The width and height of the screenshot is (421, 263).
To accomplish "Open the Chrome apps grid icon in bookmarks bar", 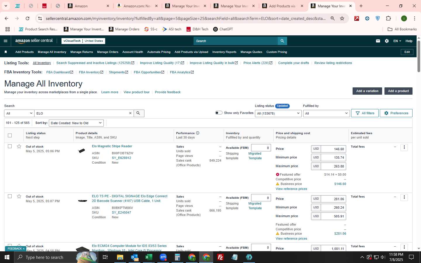I will point(8,29).
